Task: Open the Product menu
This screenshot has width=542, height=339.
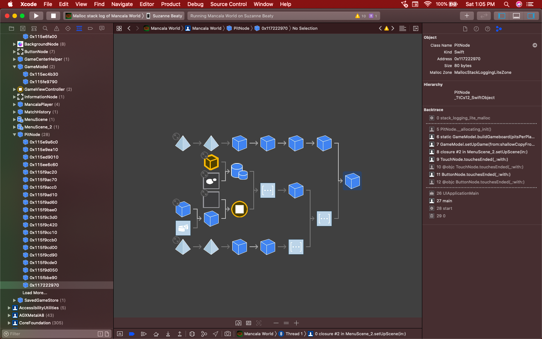Action: pos(171,4)
